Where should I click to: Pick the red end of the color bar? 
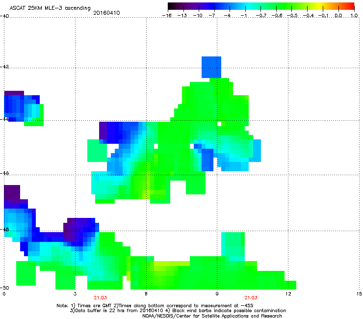(x=351, y=6)
